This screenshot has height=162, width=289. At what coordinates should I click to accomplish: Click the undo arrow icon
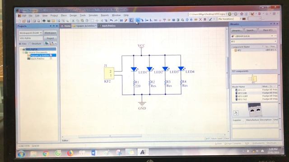point(112,20)
